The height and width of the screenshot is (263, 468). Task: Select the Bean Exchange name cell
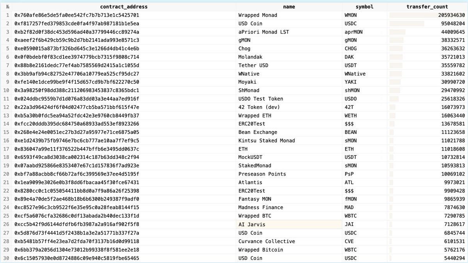click(x=289, y=132)
